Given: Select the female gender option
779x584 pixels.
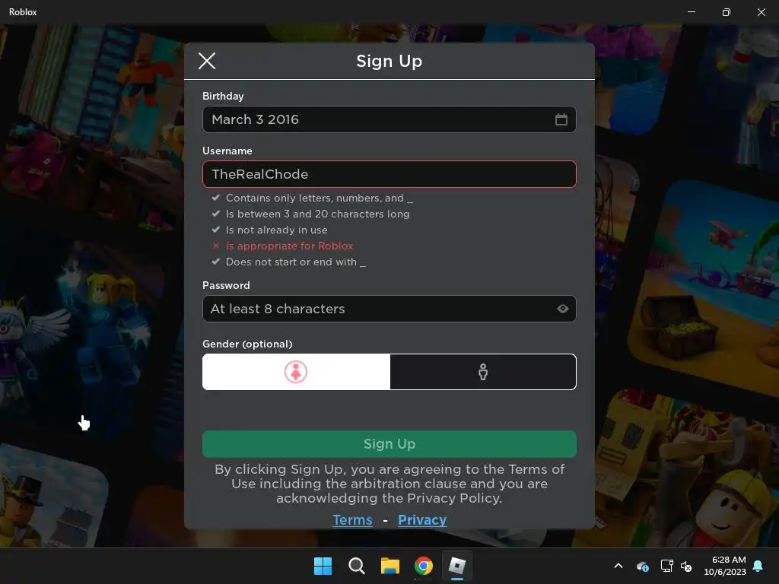Looking at the screenshot, I should [x=296, y=372].
